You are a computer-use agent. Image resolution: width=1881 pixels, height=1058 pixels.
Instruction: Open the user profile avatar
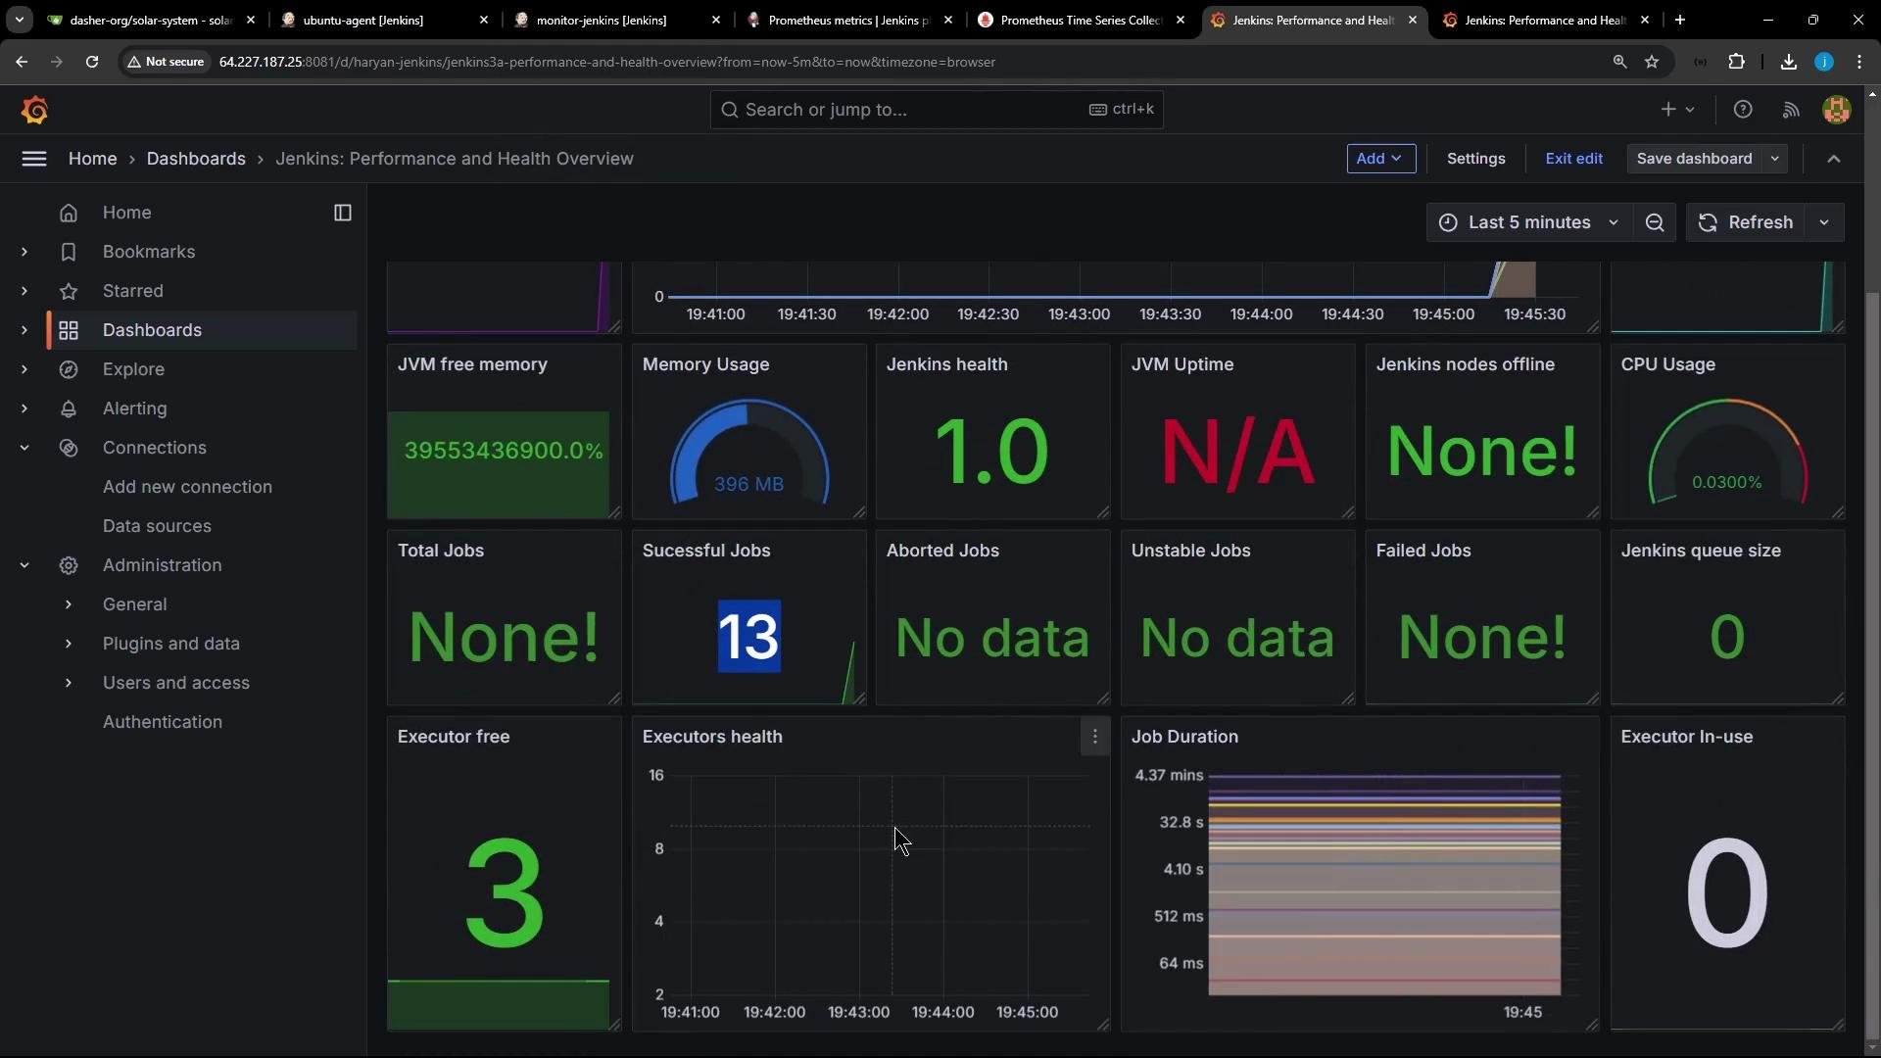point(1837,110)
